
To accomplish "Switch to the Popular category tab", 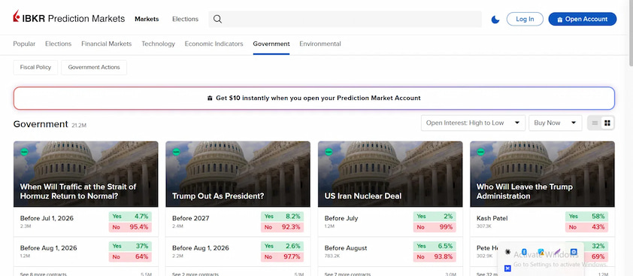I will 24,44.
